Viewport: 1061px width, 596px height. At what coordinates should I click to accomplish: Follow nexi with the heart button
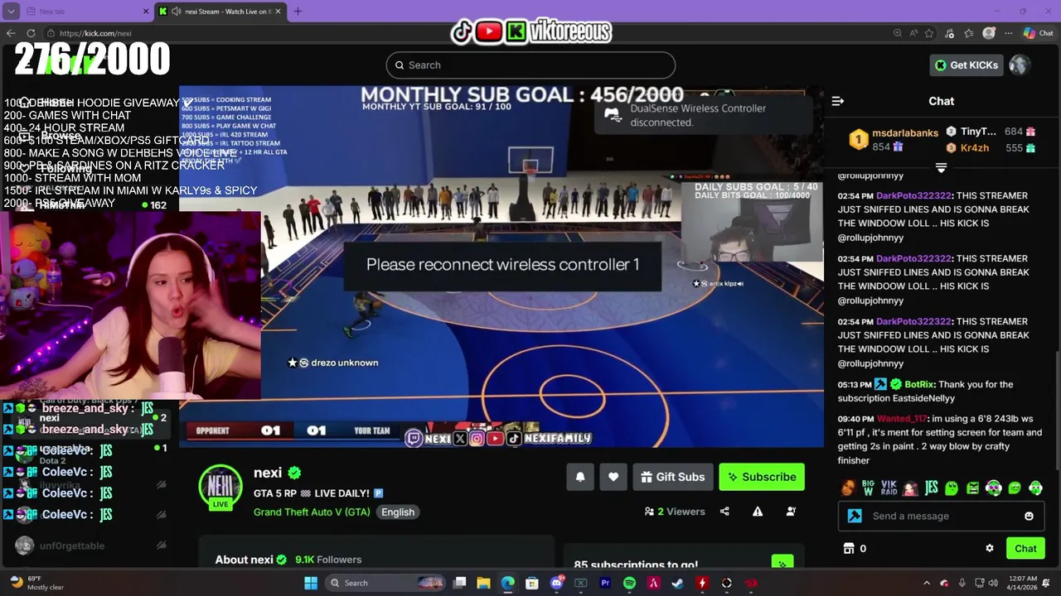click(x=613, y=477)
